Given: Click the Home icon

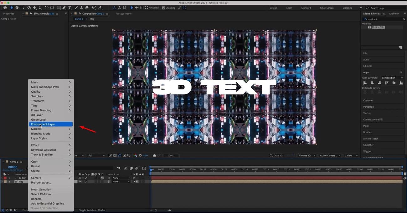Looking at the screenshot, I should point(5,8).
